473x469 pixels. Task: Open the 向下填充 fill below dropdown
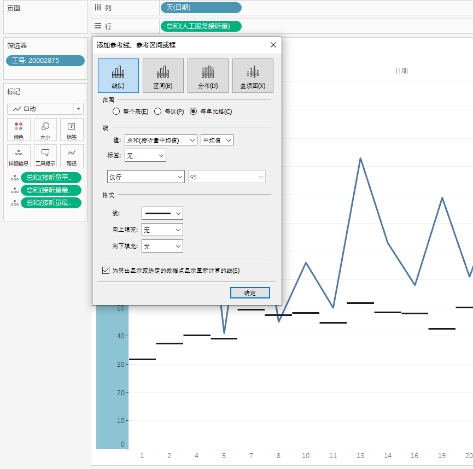[x=162, y=247]
